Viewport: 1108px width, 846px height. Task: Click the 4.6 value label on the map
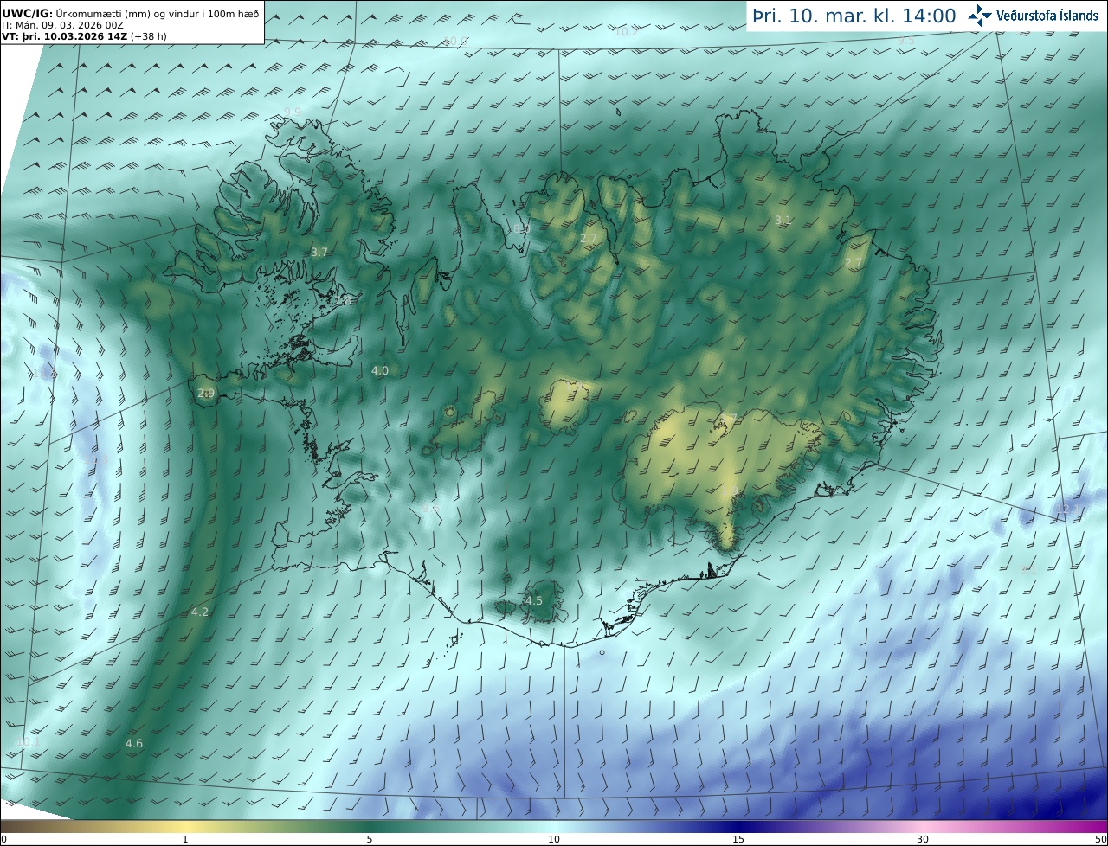tap(134, 744)
